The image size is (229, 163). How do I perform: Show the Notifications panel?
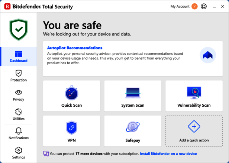tap(19, 134)
